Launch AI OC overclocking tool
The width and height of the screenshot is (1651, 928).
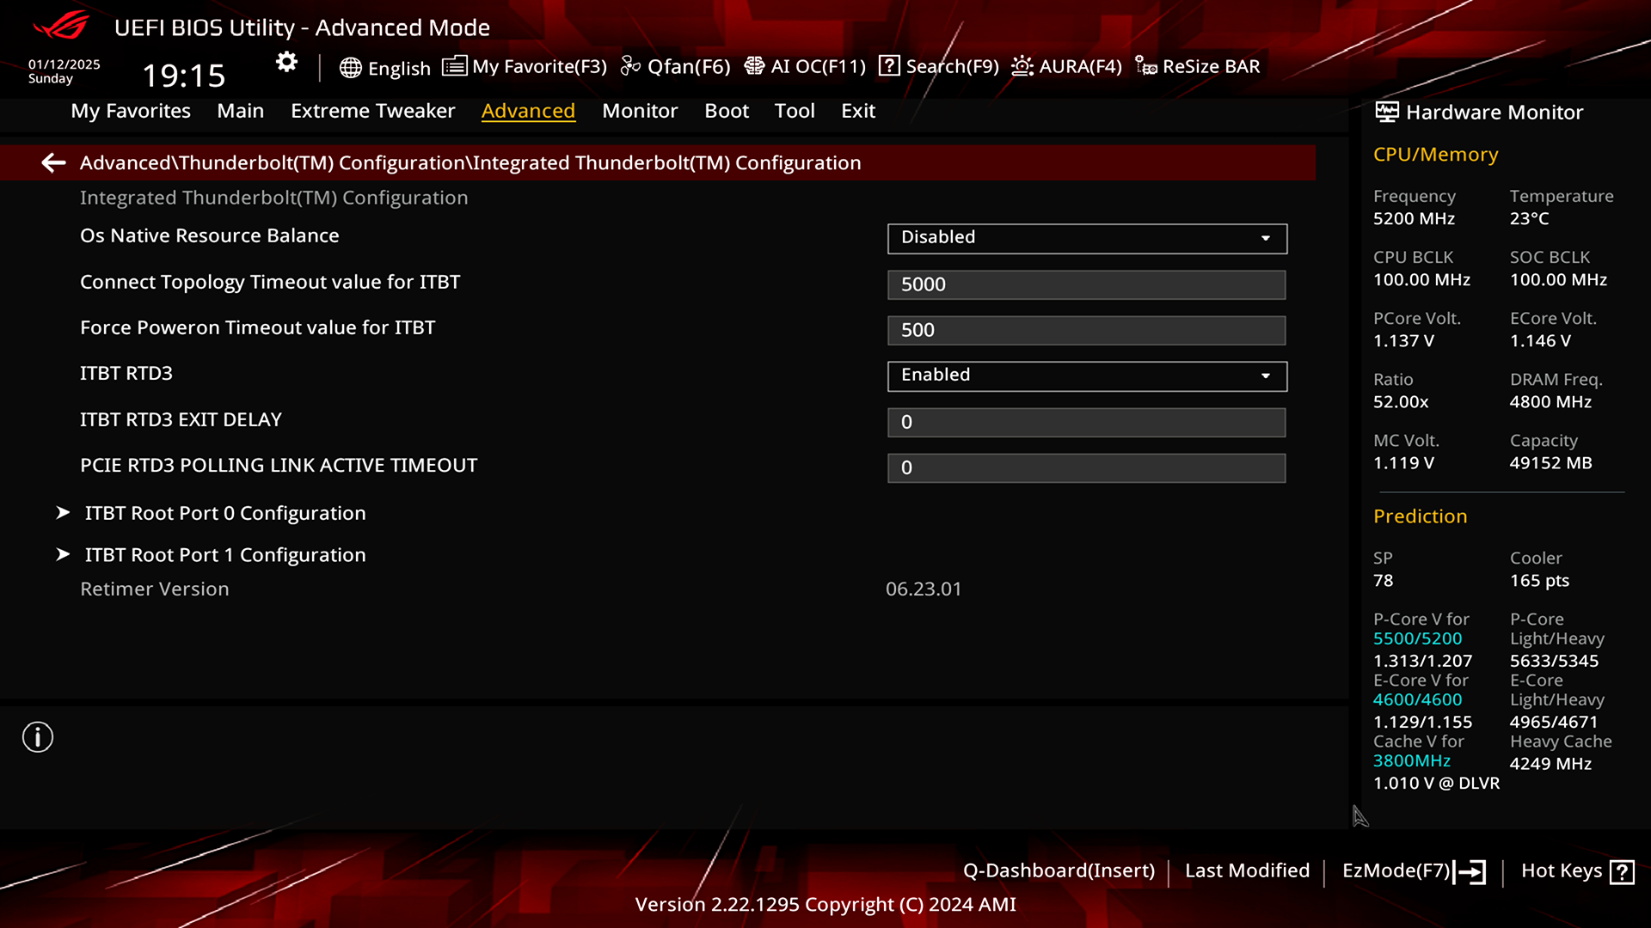point(805,65)
